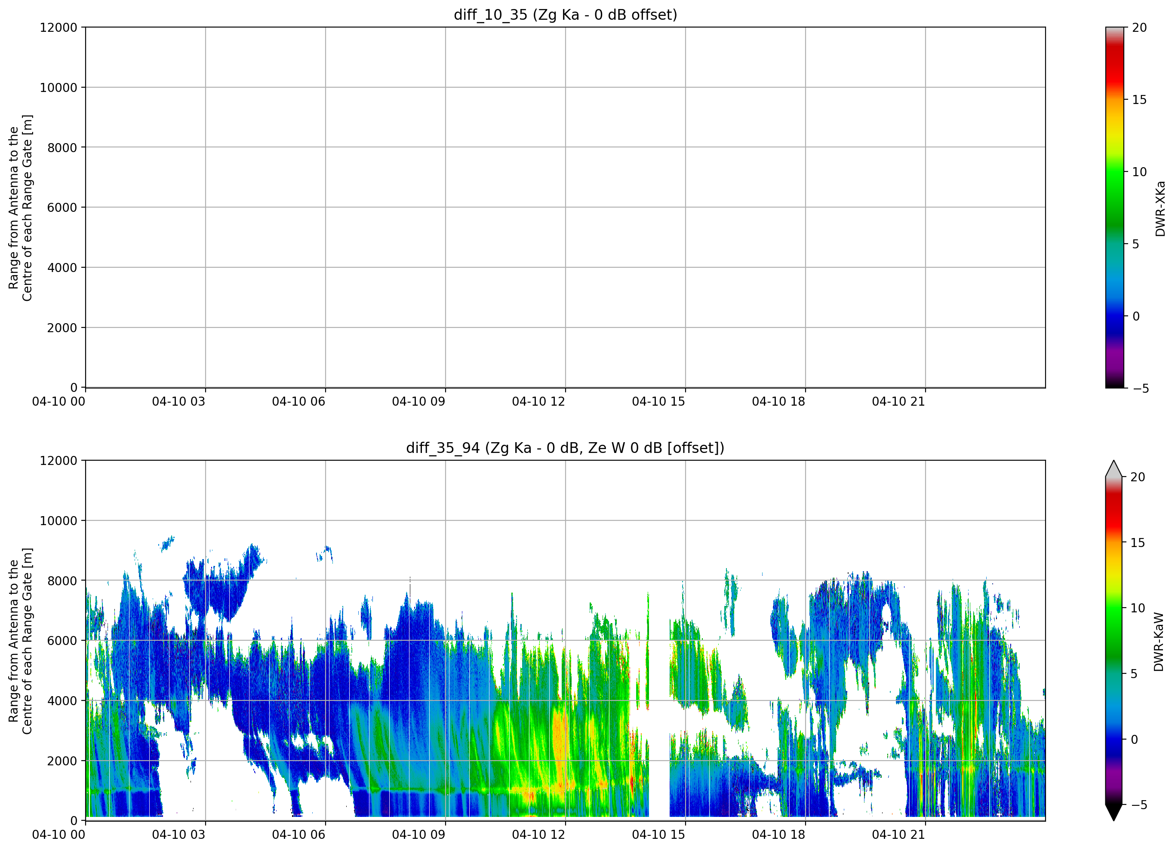Click the 15 tick on the DWR-XKa colorbar
Image resolution: width=1175 pixels, height=850 pixels.
coord(1139,99)
